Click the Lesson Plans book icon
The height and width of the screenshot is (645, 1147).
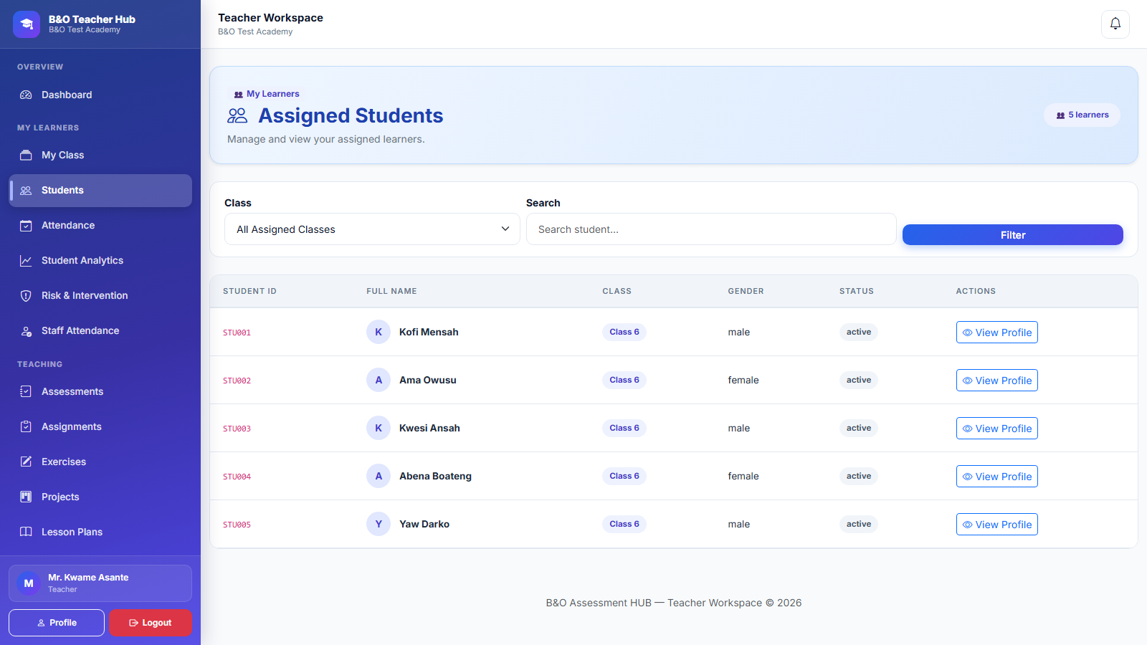(x=26, y=532)
